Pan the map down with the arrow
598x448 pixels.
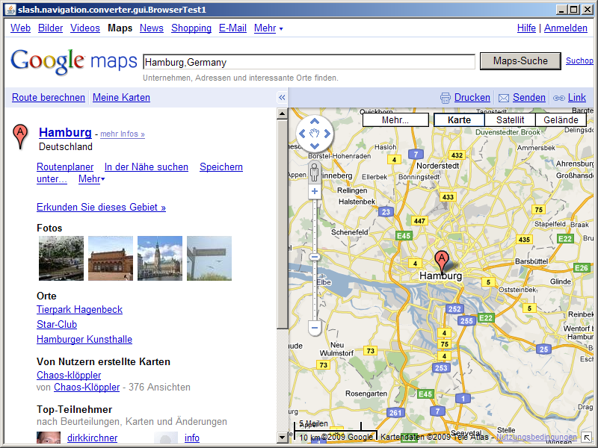coord(315,146)
